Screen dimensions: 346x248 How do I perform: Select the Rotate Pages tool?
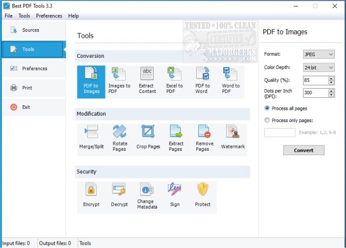click(119, 140)
